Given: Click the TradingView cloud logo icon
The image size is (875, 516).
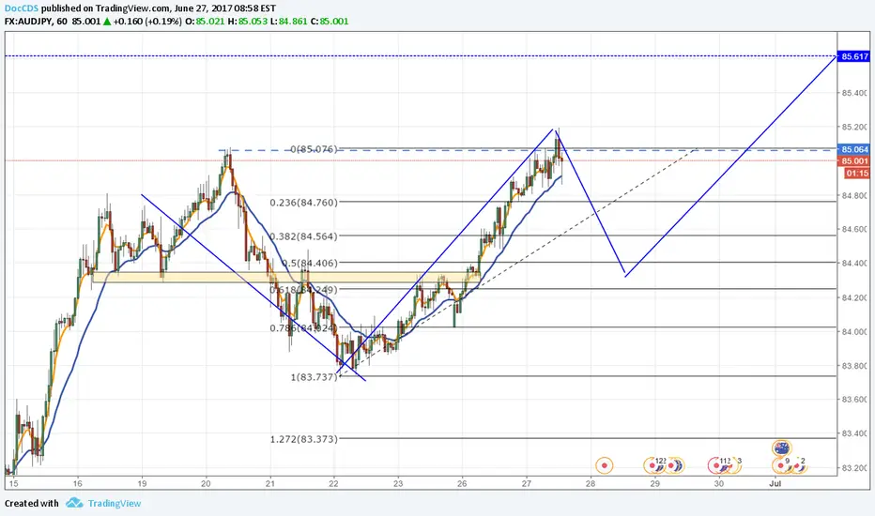Looking at the screenshot, I should pyautogui.click(x=74, y=503).
